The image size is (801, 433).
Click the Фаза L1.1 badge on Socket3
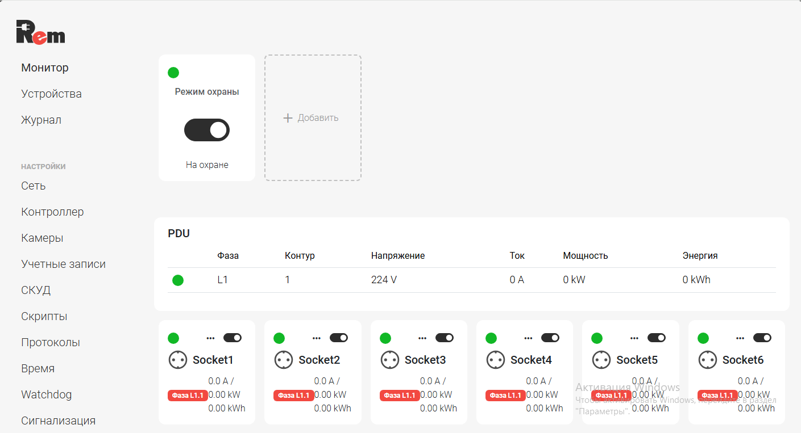(400, 396)
